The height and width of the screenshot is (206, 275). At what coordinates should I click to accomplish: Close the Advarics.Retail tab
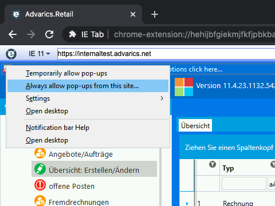pyautogui.click(x=133, y=14)
